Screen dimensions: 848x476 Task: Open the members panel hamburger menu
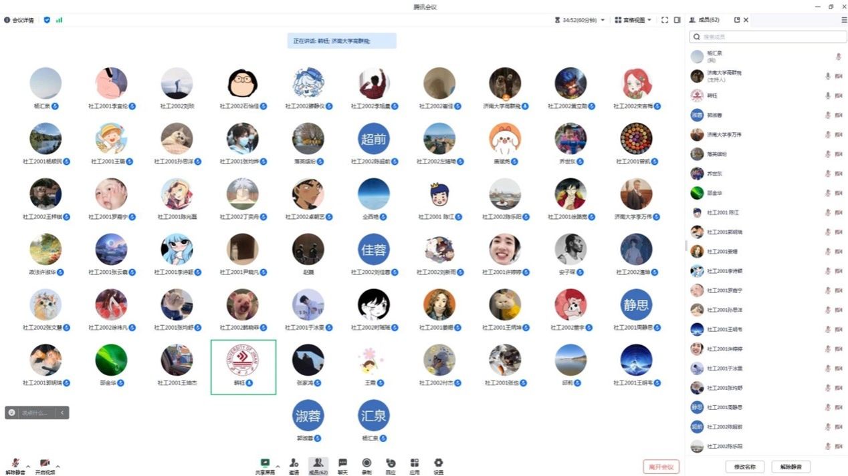point(844,20)
